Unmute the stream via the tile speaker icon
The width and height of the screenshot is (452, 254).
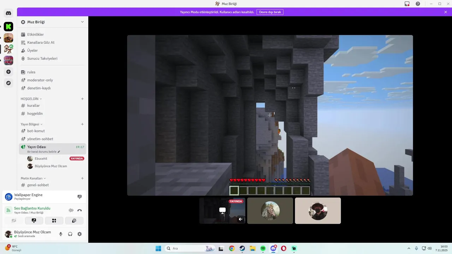coord(240,219)
